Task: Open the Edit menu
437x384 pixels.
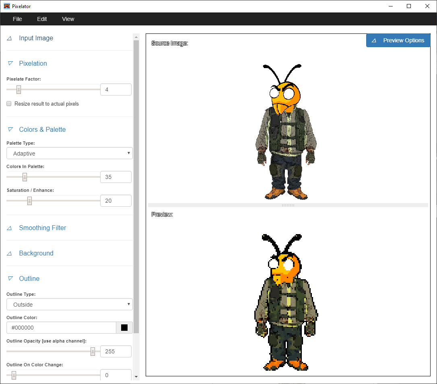Action: click(x=42, y=19)
